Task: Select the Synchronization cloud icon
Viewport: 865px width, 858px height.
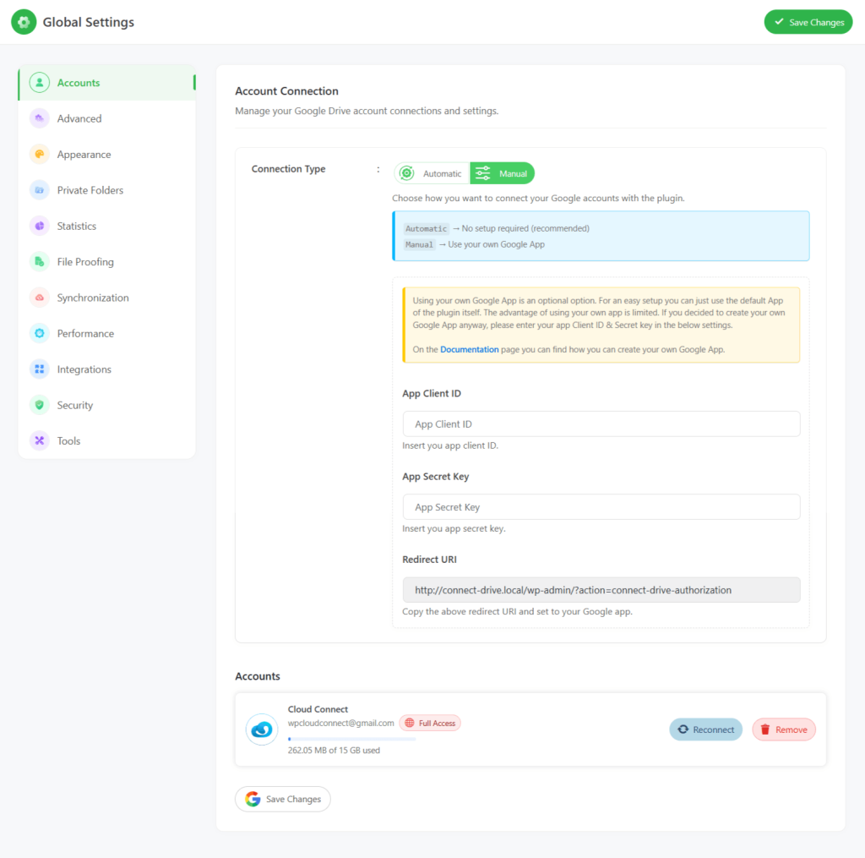Action: (x=40, y=298)
